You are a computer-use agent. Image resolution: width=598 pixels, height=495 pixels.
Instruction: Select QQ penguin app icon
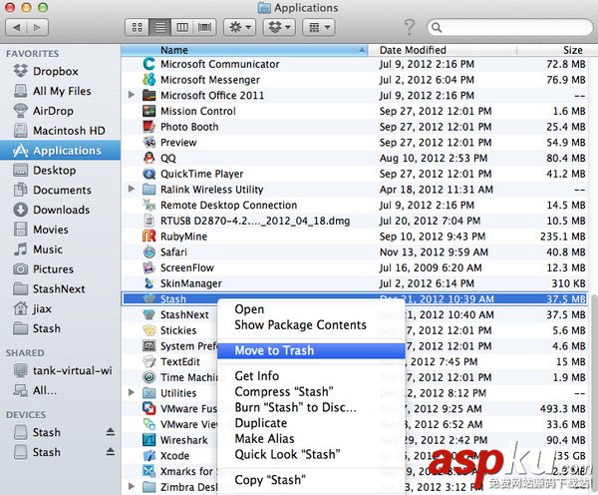click(x=149, y=158)
